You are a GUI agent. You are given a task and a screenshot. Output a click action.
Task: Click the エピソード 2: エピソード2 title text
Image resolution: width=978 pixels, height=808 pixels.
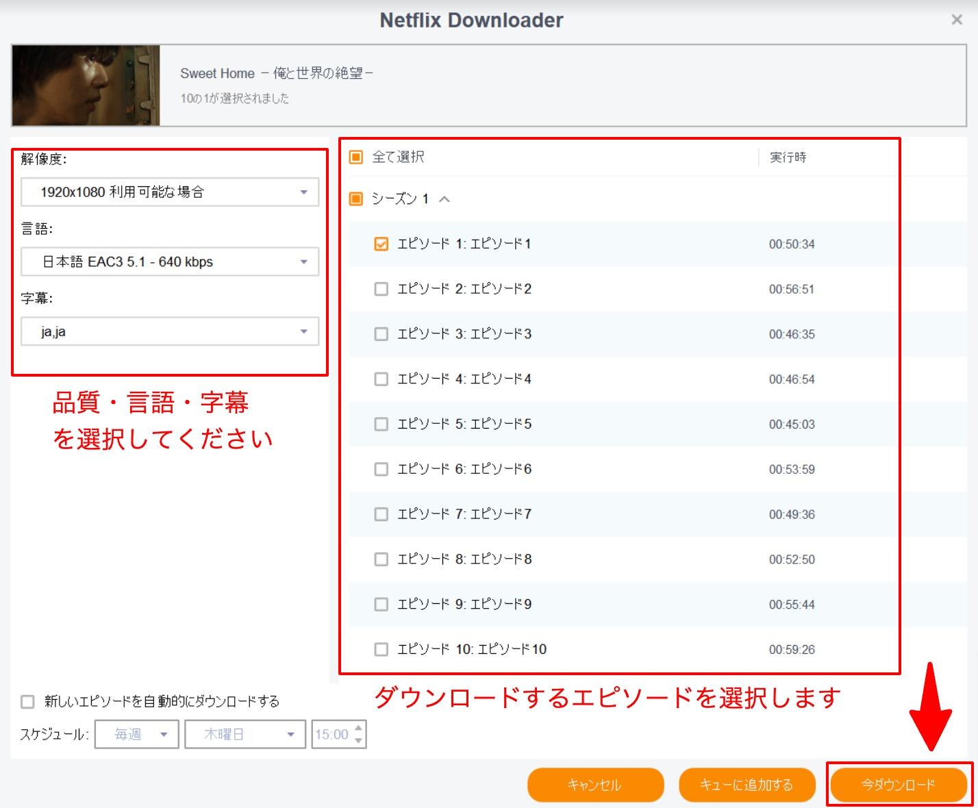coord(464,289)
